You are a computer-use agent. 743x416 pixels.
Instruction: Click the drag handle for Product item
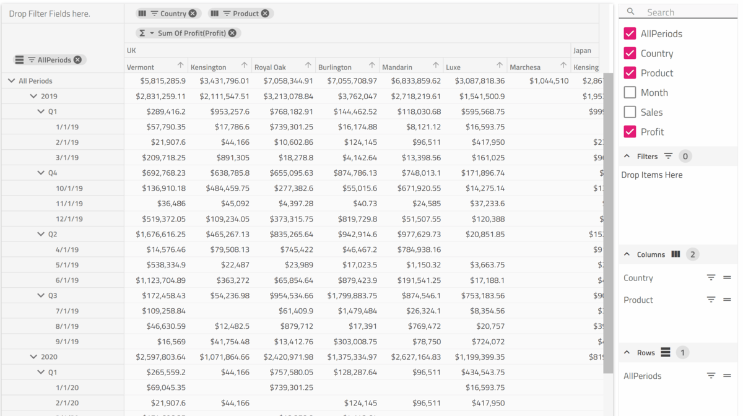[728, 300]
